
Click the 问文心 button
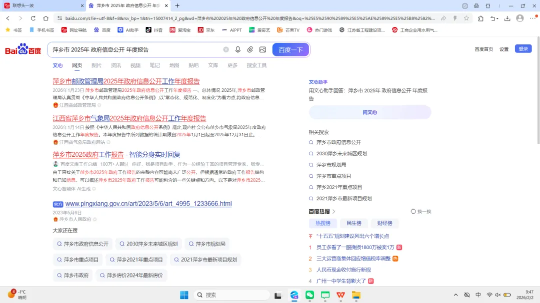370,112
